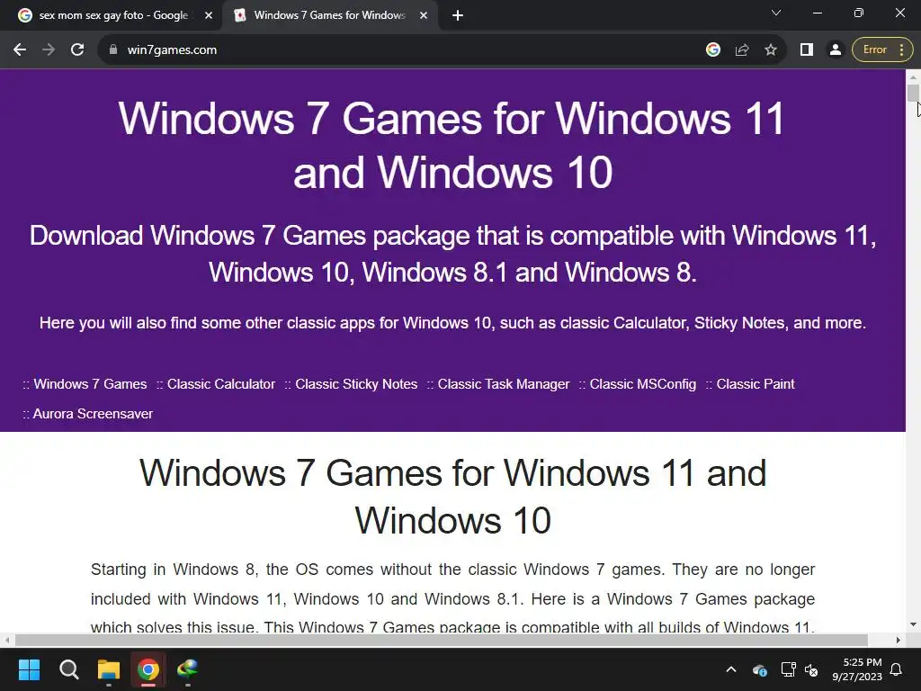Open the Classic MSConfig link
This screenshot has height=691, width=921.
click(642, 384)
